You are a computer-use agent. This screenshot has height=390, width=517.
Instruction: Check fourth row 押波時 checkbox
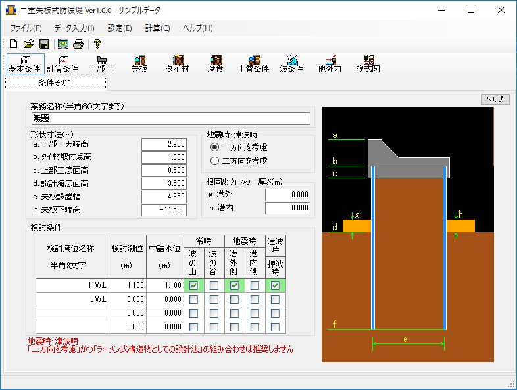tap(275, 327)
